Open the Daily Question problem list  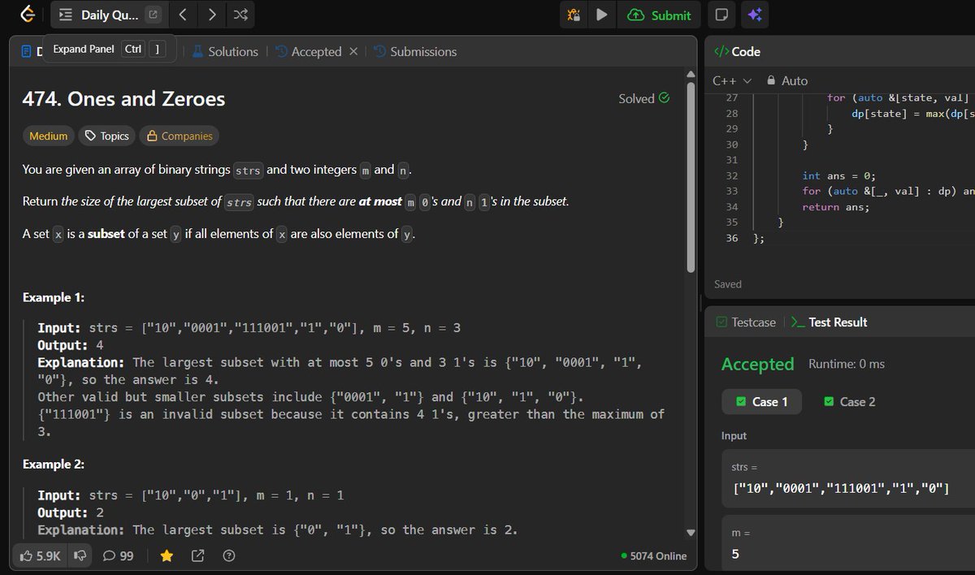[x=98, y=15]
